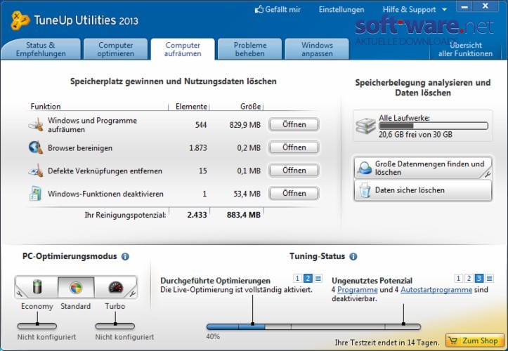The height and width of the screenshot is (351, 508).
Task: Show list view of Ungenutztes Potenzial
Action: click(489, 278)
